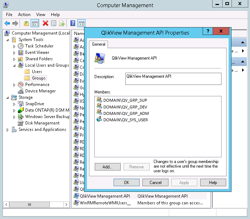Viewport: 250px width, 219px height.
Task: Click the left scroll arrow of tree pane
Action: tap(6, 204)
